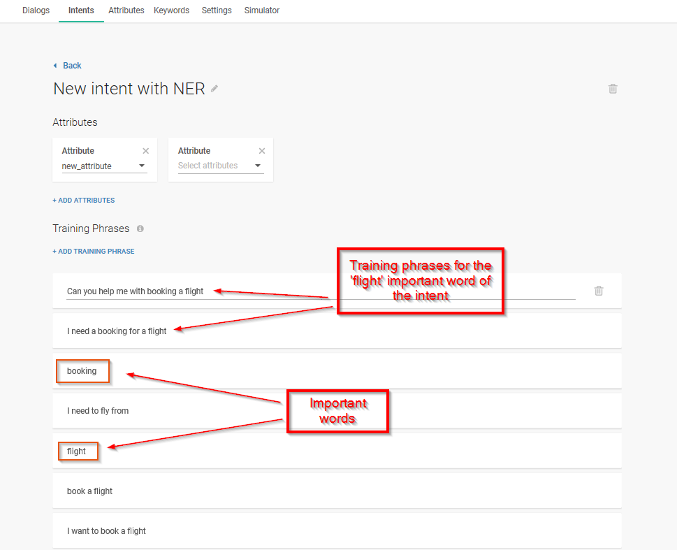Click the Add Attributes button
This screenshot has width=677, height=550.
point(83,201)
